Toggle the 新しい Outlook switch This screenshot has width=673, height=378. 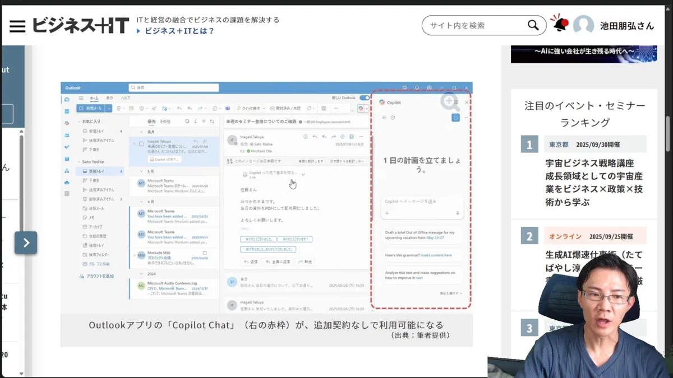(x=365, y=98)
